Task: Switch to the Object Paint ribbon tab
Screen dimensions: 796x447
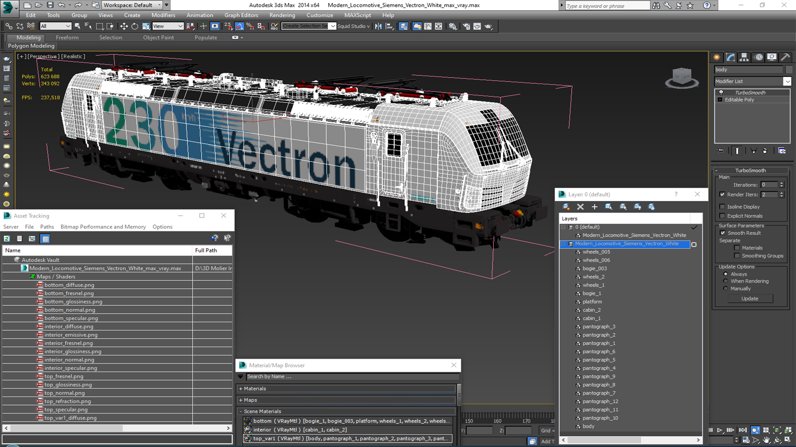Action: click(158, 37)
